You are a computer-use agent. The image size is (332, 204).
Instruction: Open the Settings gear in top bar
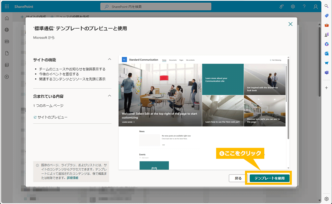point(292,6)
